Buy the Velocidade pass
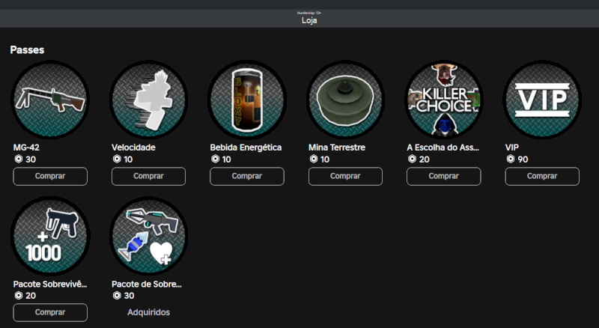Viewport: 599px width, 328px height. click(x=148, y=176)
